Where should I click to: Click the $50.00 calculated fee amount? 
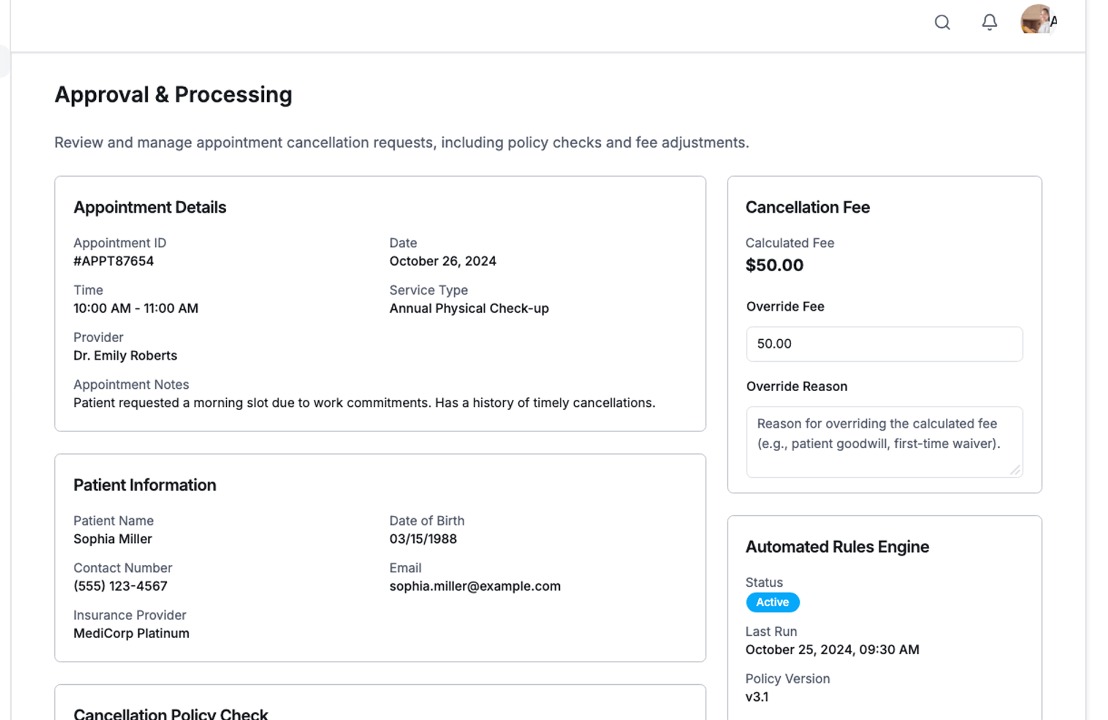(774, 265)
